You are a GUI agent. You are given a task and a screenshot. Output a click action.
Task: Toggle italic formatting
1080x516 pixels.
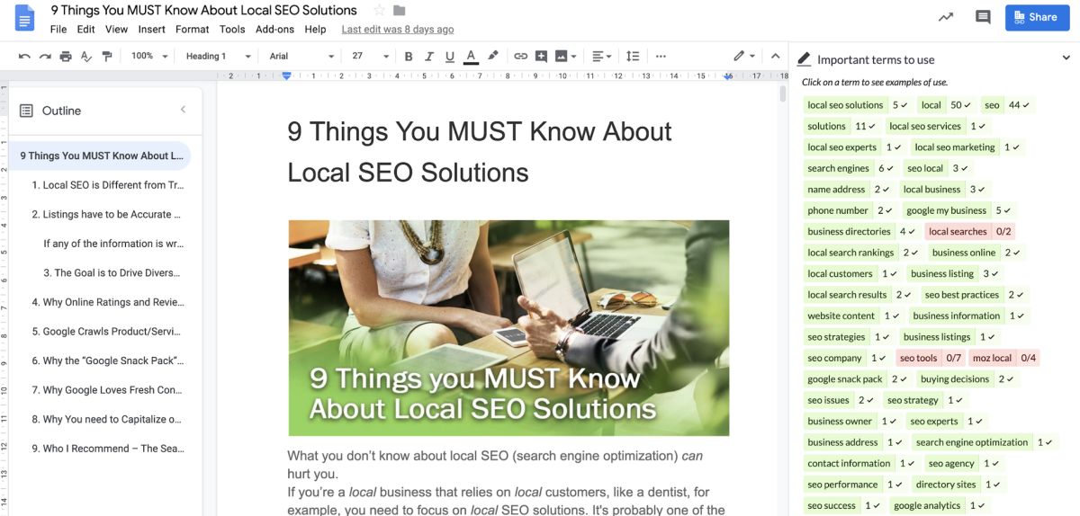[429, 56]
